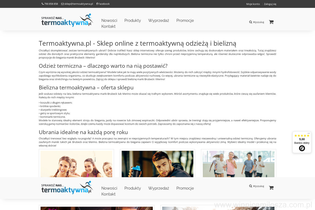Open the man with shaker bottle image
Image resolution: width=315 pixels, height=210 pixels.
click(x=157, y=164)
